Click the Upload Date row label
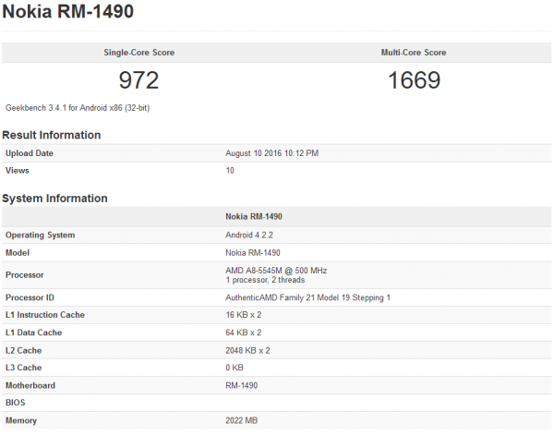Viewport: 554px width, 435px height. pyautogui.click(x=30, y=153)
